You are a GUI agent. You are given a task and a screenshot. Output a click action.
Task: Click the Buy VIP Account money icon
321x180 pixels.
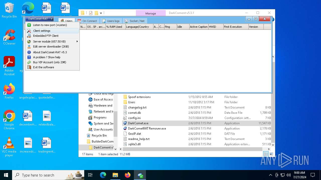[x=29, y=62]
